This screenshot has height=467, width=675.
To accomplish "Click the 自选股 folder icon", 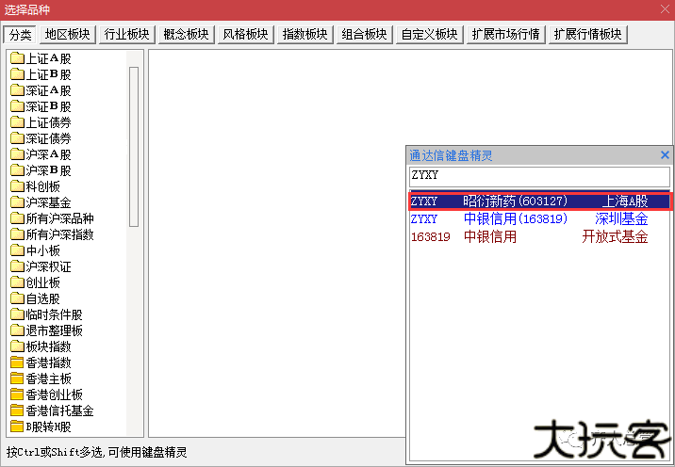I will click(17, 298).
